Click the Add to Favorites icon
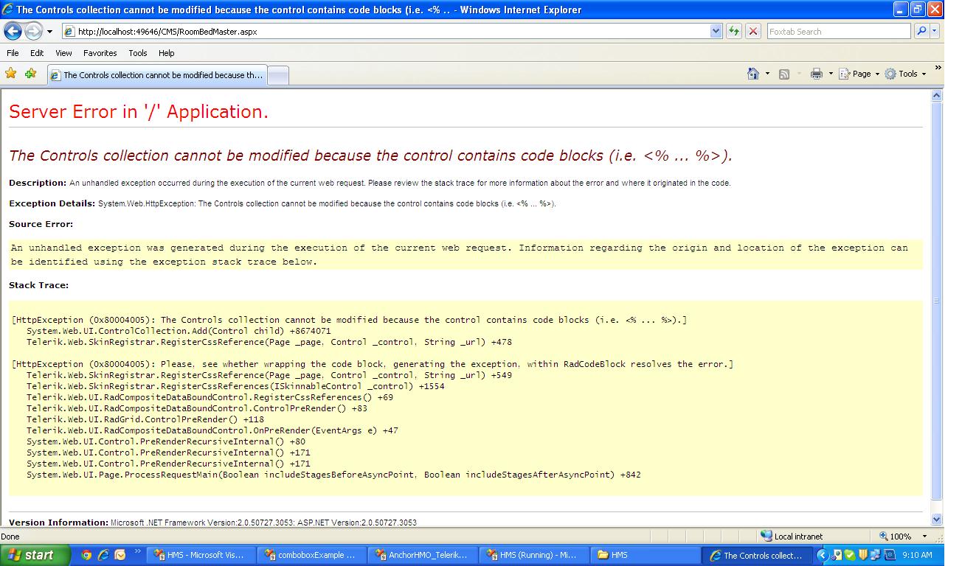962x566 pixels. point(30,74)
